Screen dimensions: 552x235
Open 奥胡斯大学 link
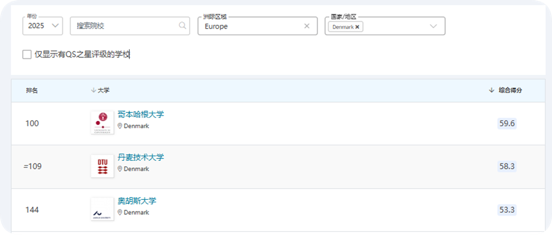pos(137,201)
